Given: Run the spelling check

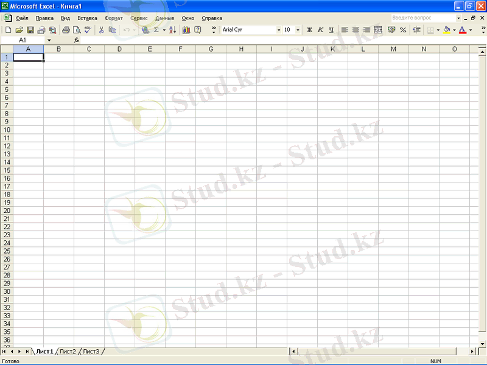Looking at the screenshot, I should point(88,30).
